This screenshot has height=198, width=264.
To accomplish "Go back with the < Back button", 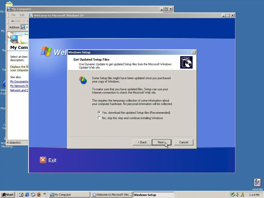I will 142,142.
